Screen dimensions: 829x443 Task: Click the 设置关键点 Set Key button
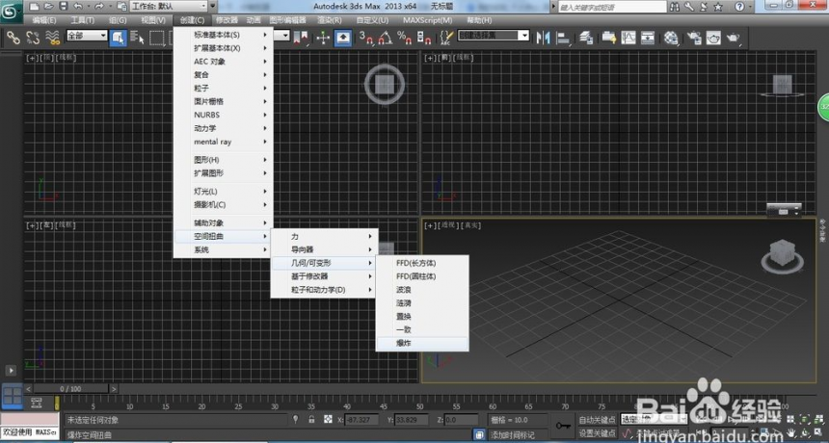(597, 433)
